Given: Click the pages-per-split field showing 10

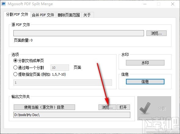Looking at the screenshot, I should pyautogui.click(x=60, y=68).
